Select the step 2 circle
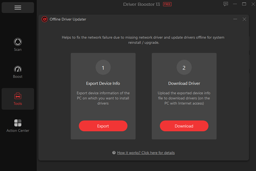The width and height of the screenshot is (256, 171). click(x=184, y=67)
